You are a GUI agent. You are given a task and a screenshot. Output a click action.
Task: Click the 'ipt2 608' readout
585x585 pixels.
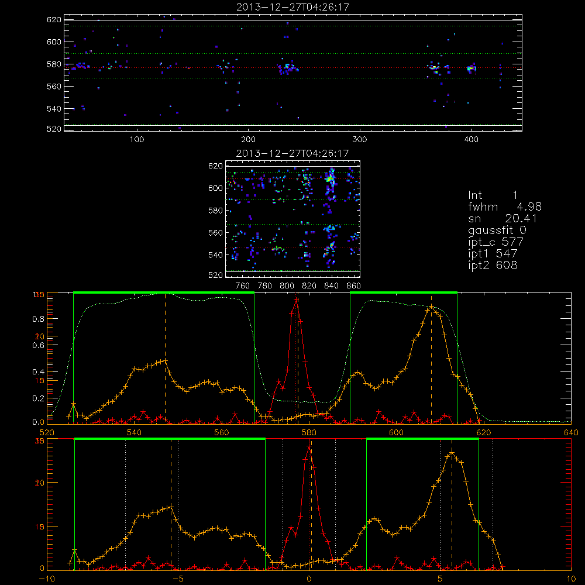click(x=493, y=265)
